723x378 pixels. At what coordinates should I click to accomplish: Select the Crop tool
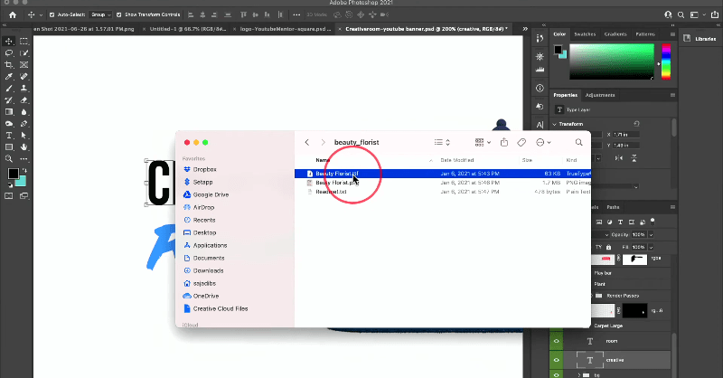(9, 64)
